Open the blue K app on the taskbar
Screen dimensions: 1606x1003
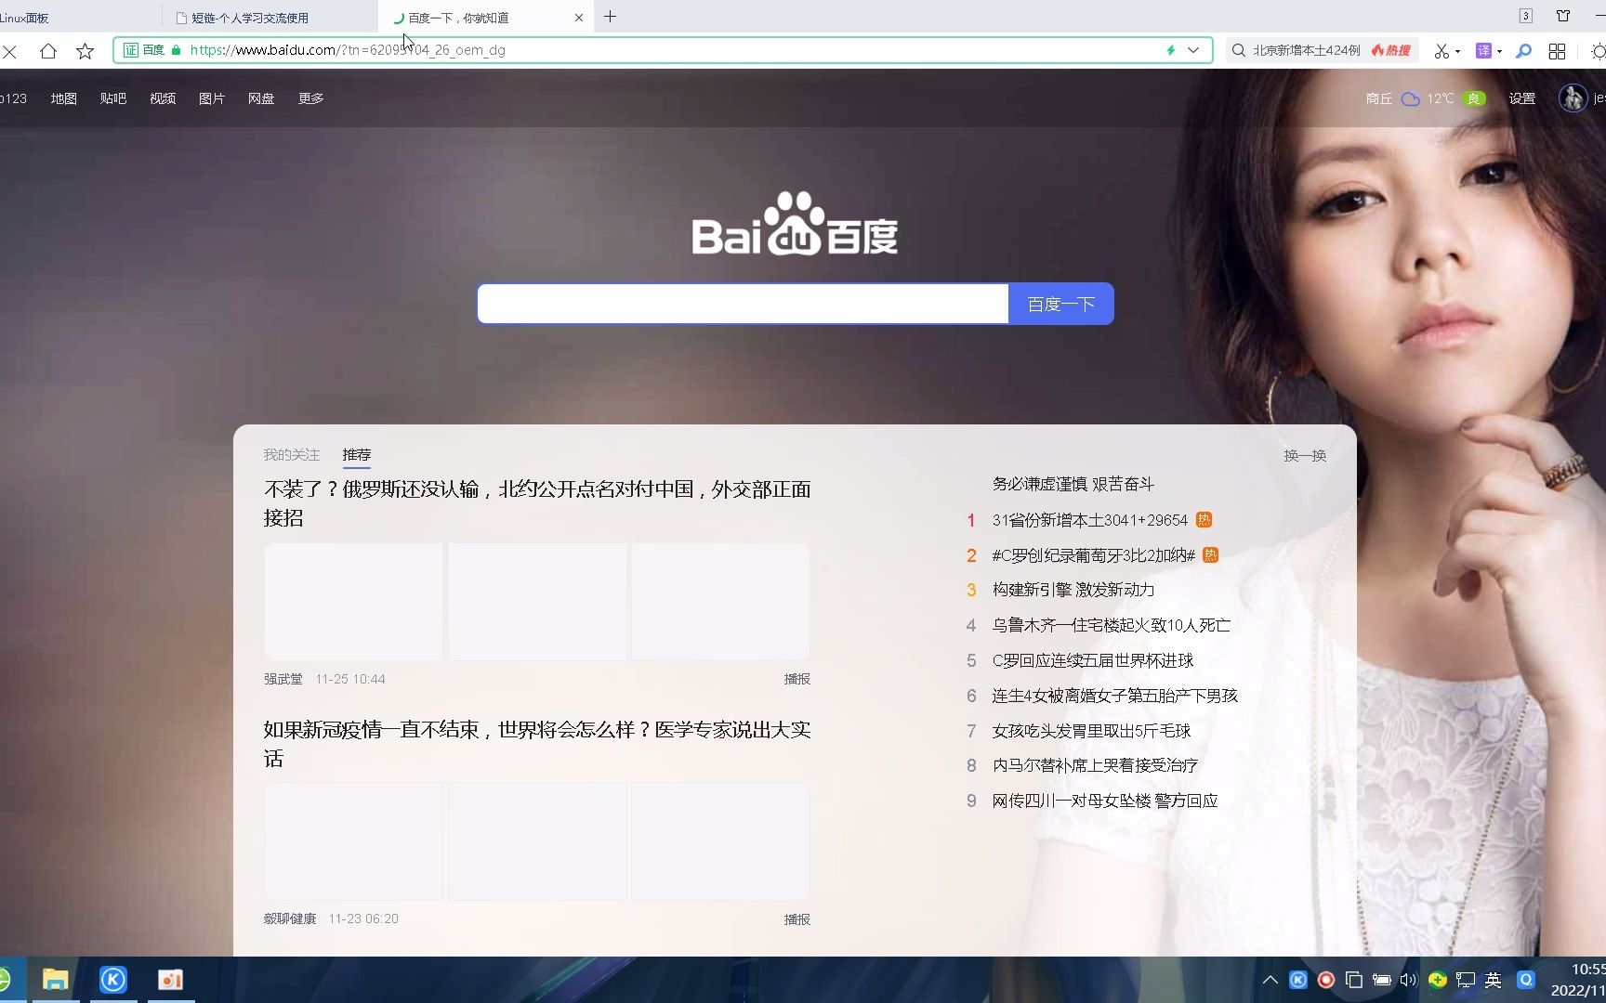113,980
